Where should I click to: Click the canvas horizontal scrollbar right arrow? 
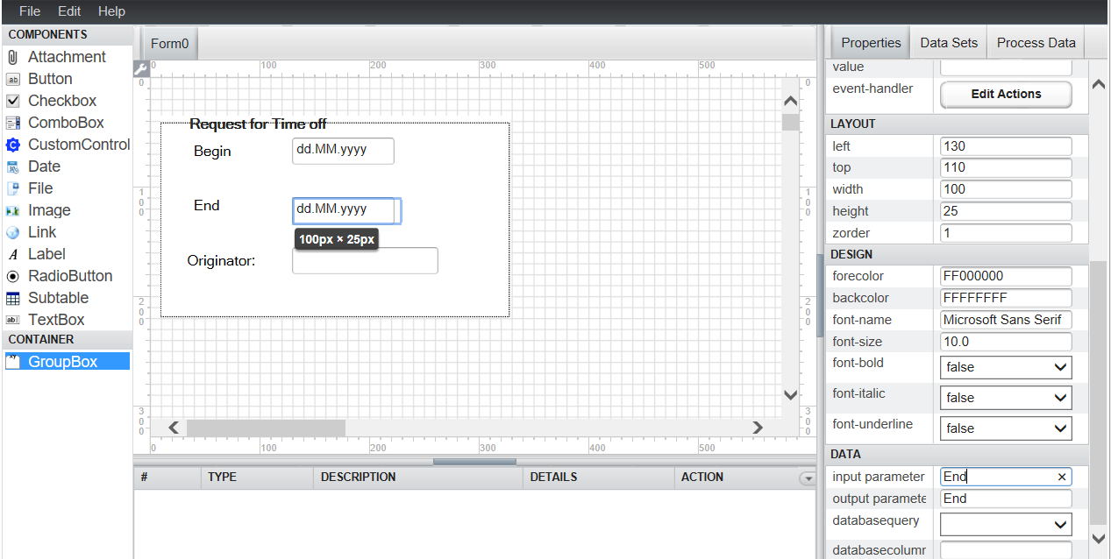758,428
